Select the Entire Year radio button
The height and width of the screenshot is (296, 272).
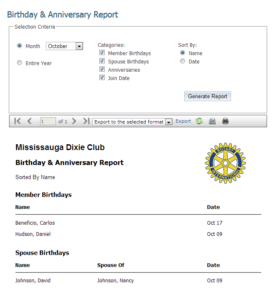(19, 63)
